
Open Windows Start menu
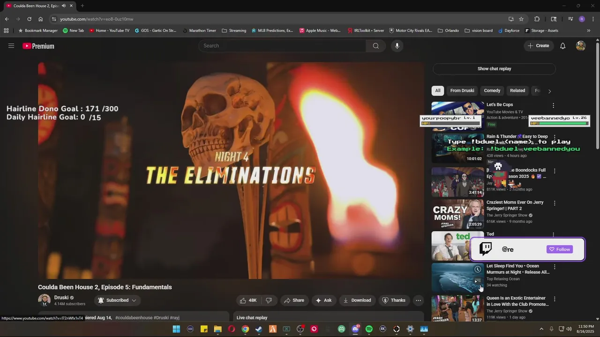coord(176,329)
